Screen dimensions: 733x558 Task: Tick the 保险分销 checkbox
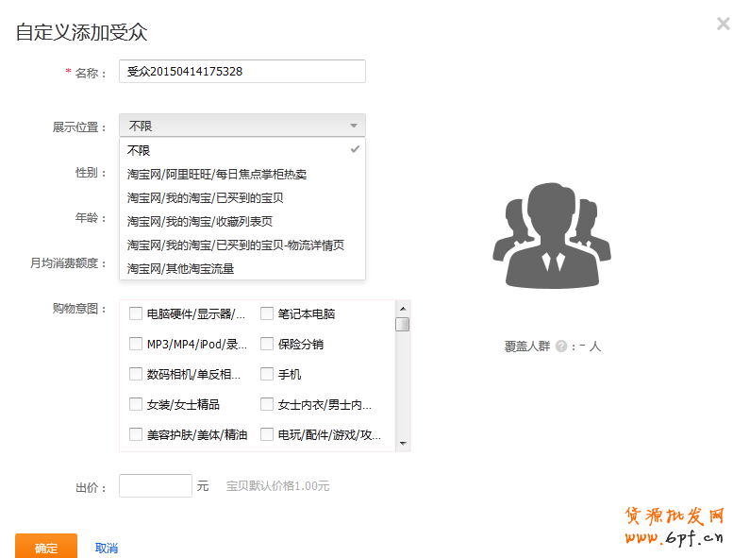click(267, 344)
